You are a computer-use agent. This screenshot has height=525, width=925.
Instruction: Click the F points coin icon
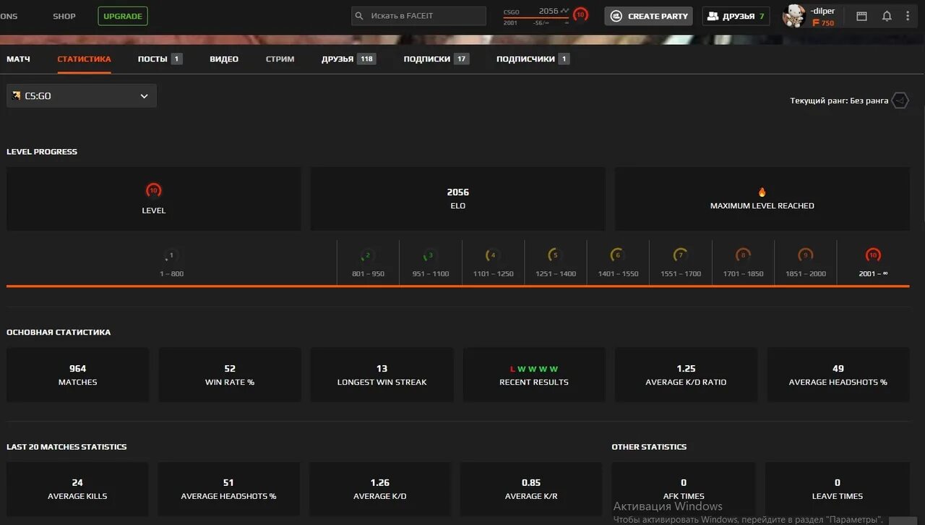[x=816, y=23]
